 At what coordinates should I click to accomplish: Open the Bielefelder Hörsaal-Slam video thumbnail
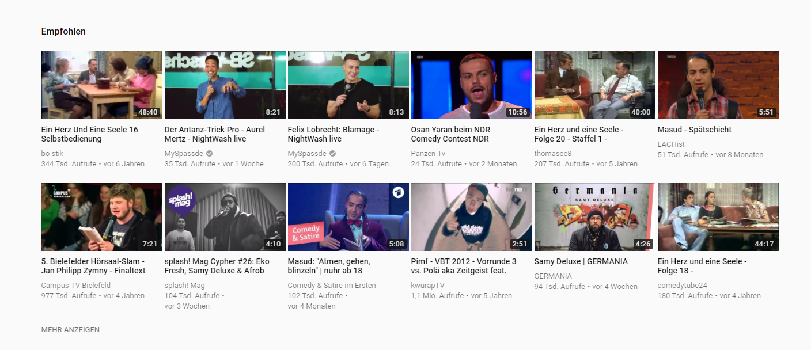(x=101, y=217)
